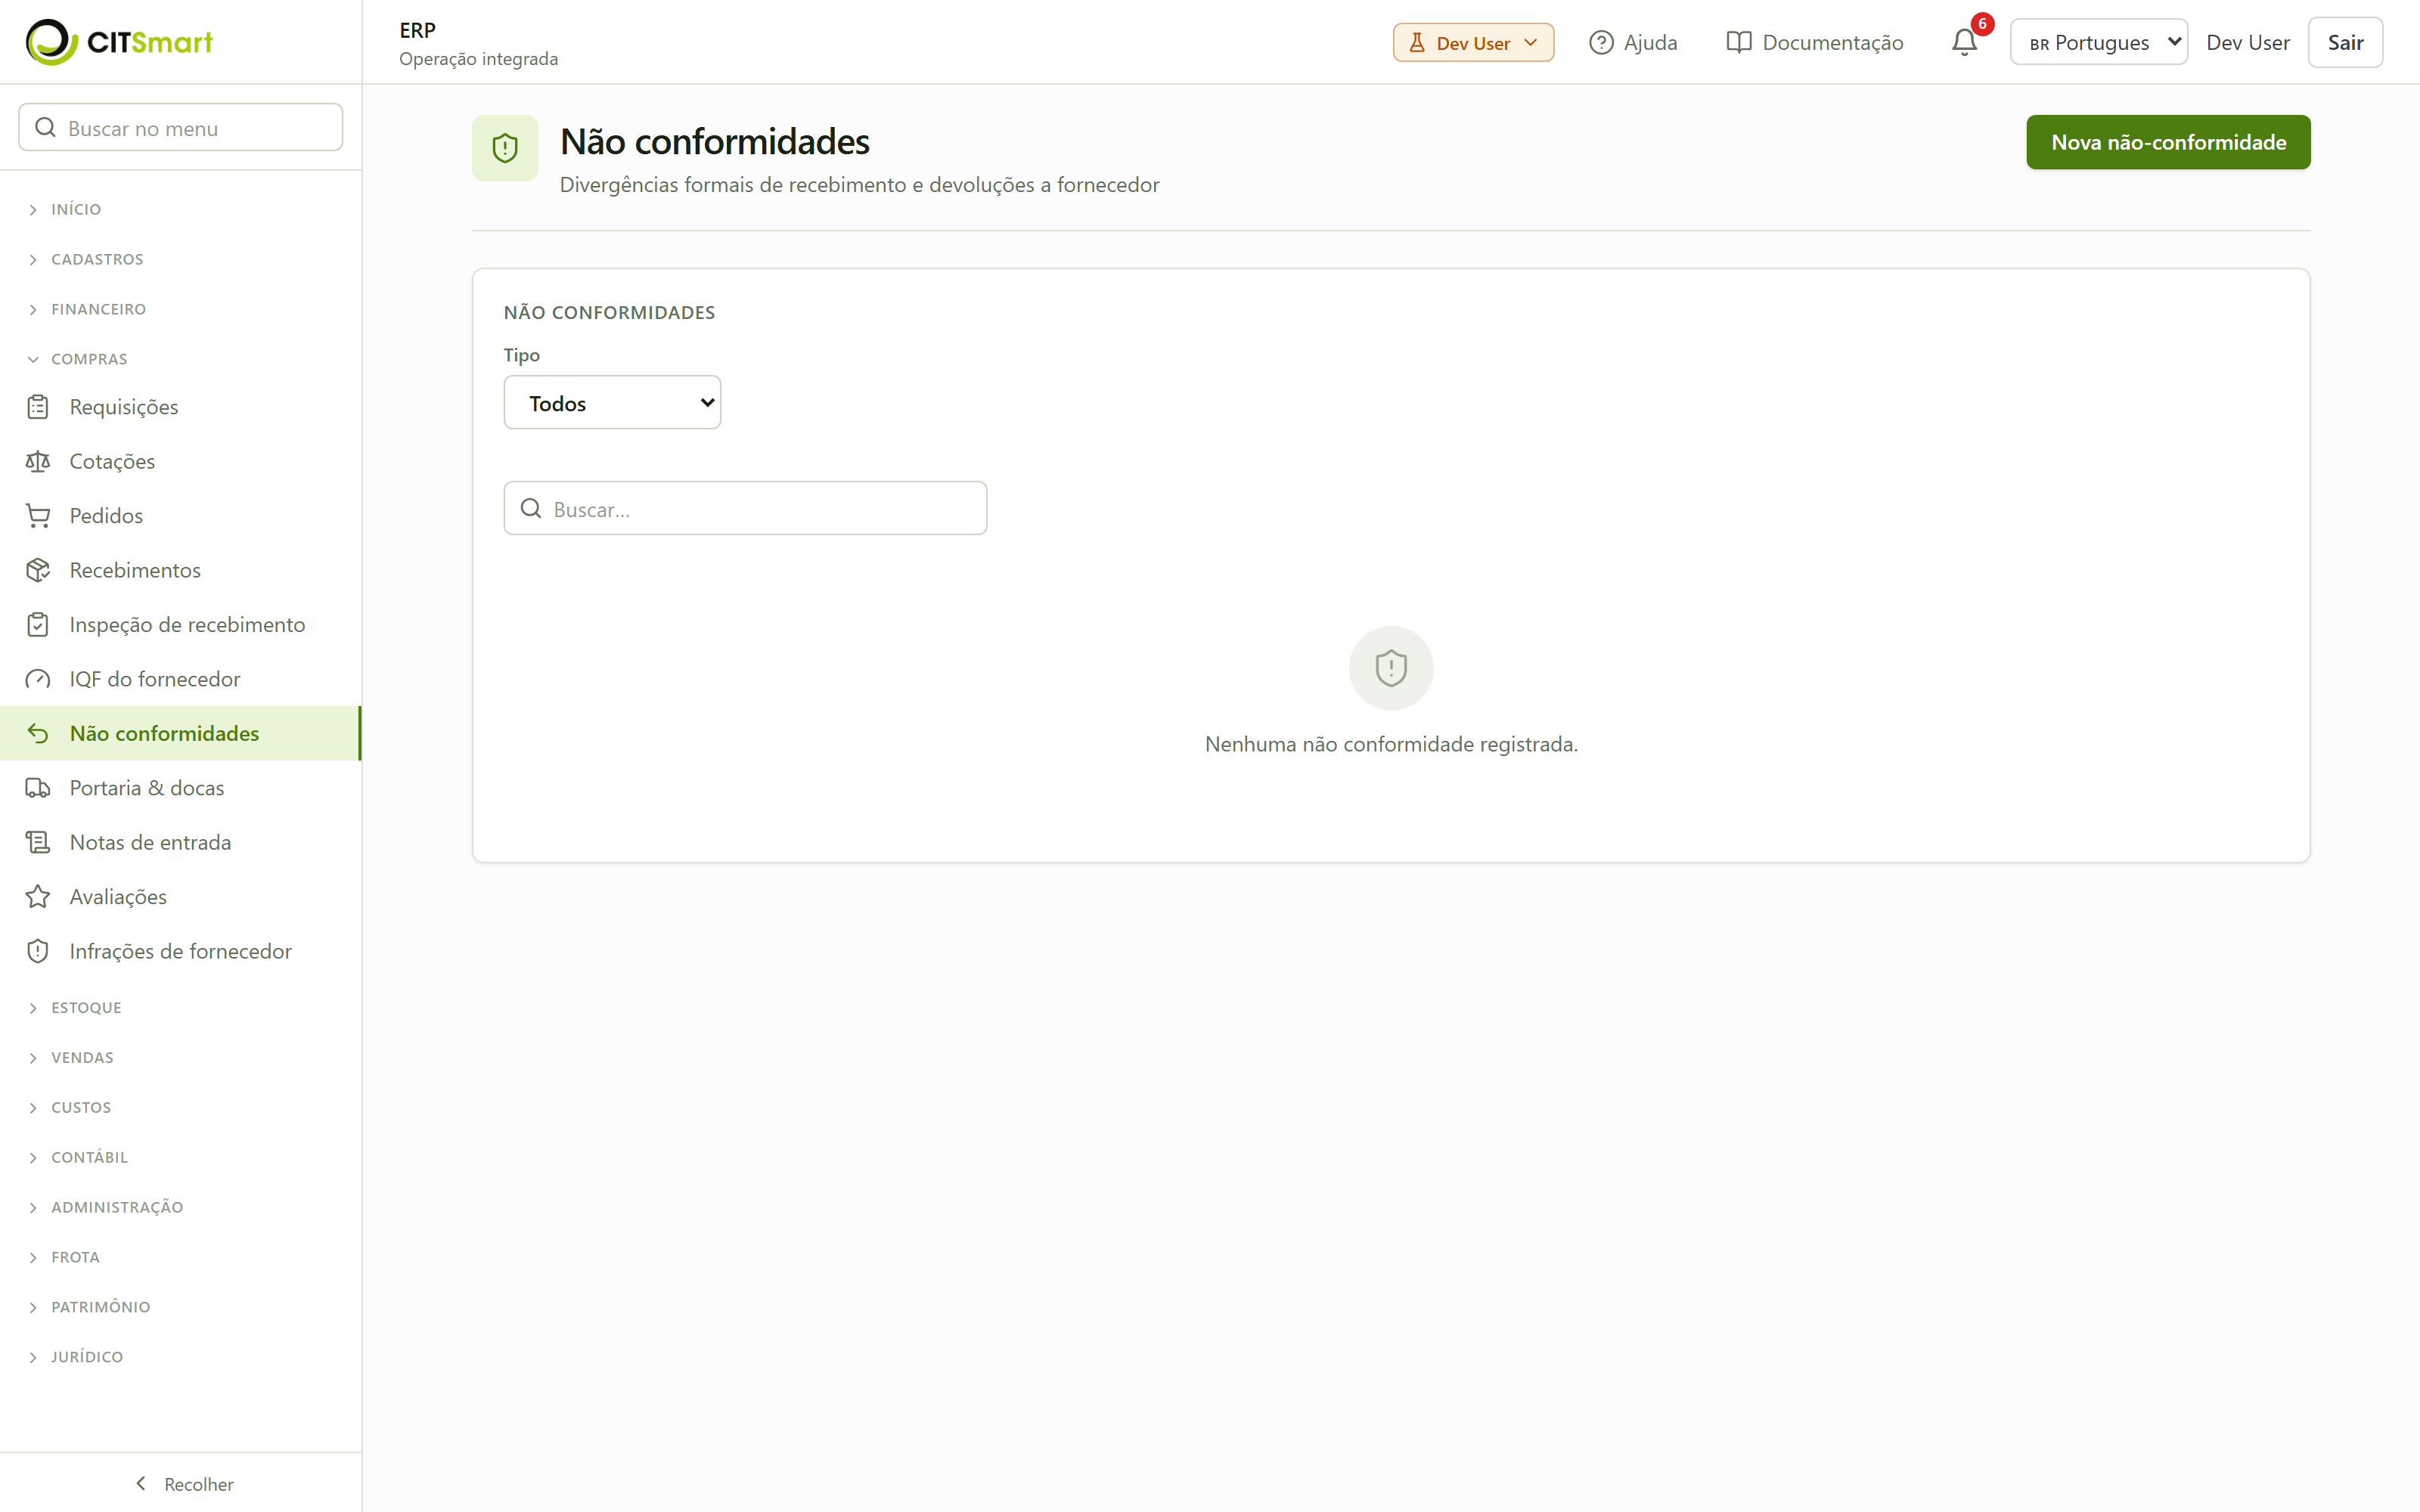Click the Não conformidades return-arrow icon
Viewport: 2420px width, 1512px height.
click(38, 734)
